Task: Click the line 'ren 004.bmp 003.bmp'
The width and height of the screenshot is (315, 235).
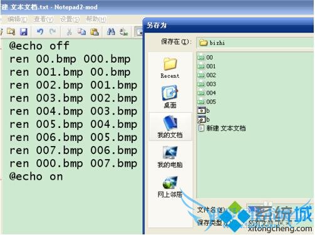Action: click(x=73, y=112)
